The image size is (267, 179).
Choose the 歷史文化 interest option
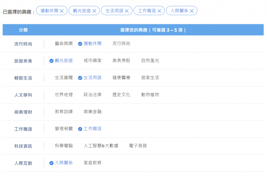pyautogui.click(x=121, y=95)
